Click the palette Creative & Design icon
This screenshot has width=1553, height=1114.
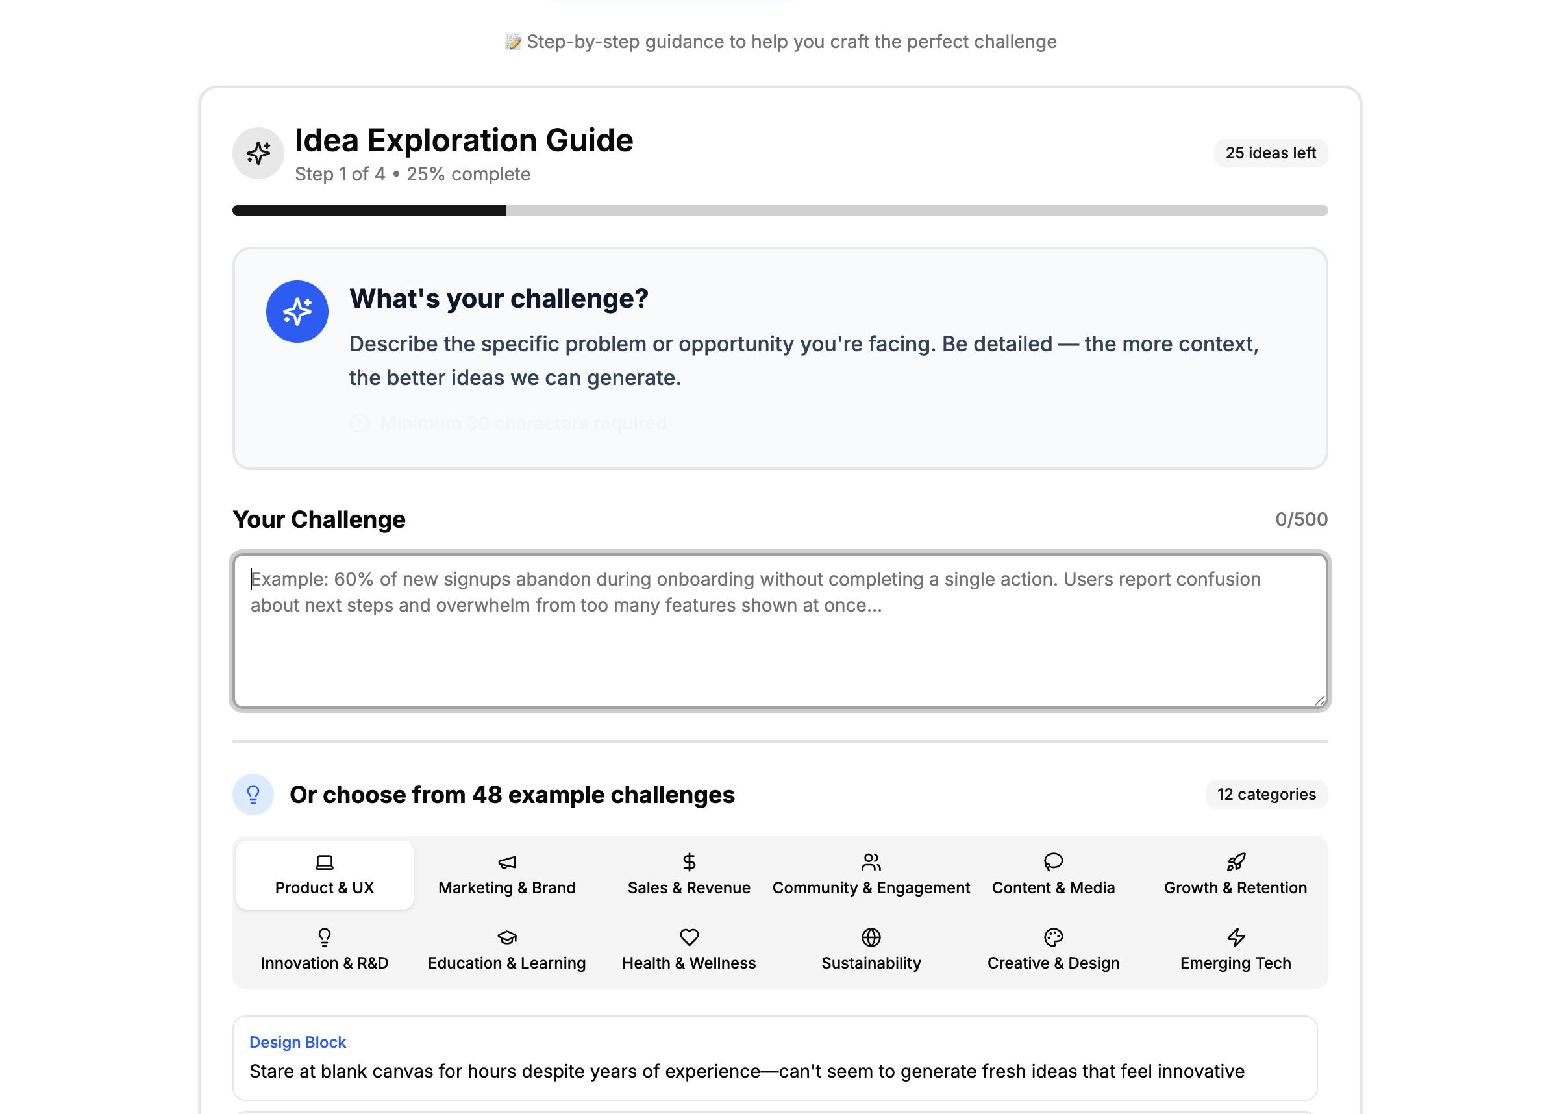[1053, 937]
